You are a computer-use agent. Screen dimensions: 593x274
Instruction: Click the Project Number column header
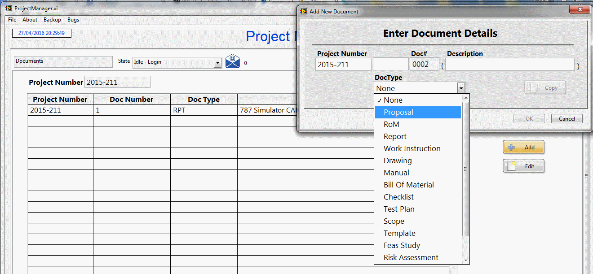click(60, 100)
